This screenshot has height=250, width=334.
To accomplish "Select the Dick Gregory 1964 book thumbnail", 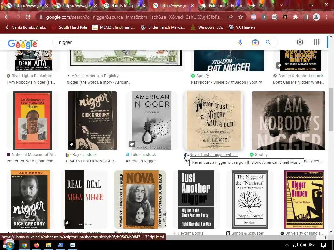I will click(x=92, y=121).
